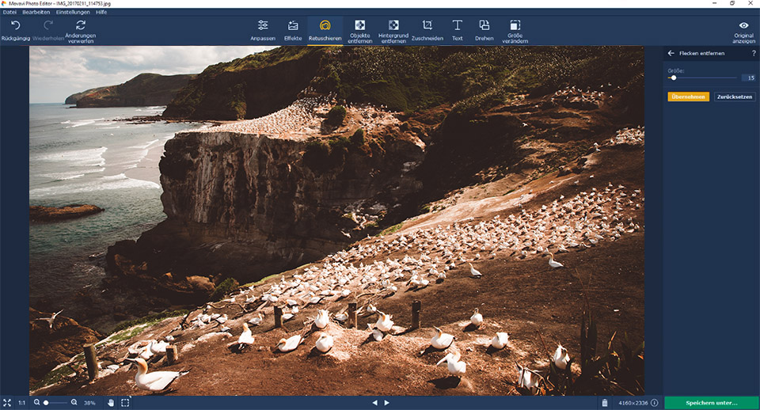760x410 pixels.
Task: Click the 4160×2336 image dimensions text
Action: [633, 403]
